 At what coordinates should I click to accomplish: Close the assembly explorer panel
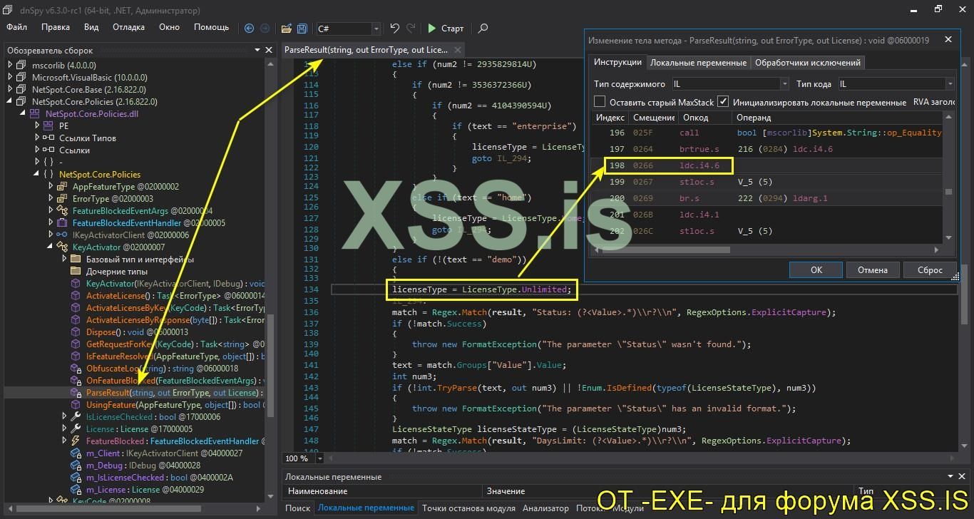269,51
